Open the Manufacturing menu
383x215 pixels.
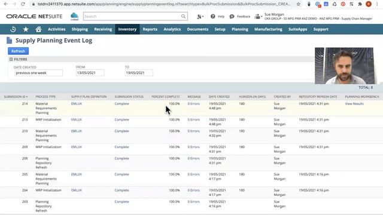[268, 29]
